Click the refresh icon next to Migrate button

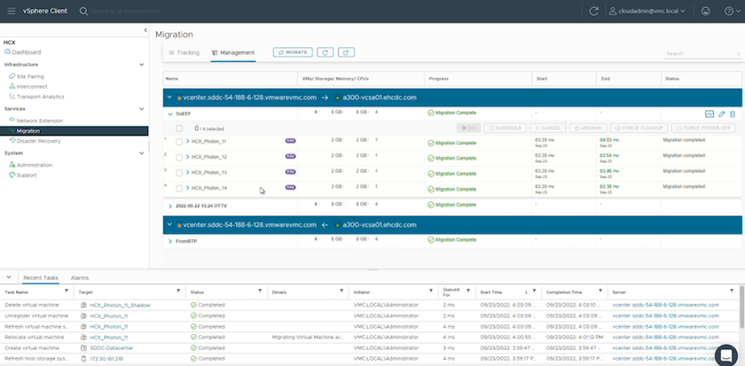pyautogui.click(x=325, y=52)
